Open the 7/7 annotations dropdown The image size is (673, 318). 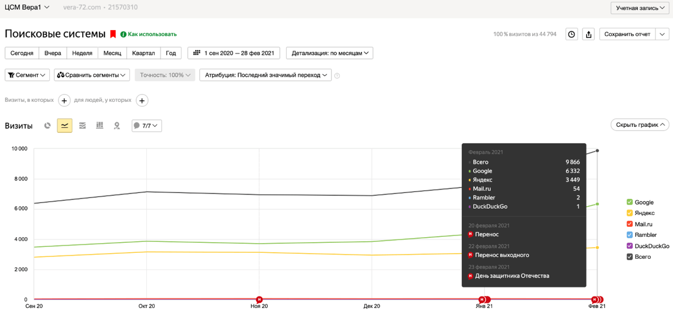(x=147, y=125)
